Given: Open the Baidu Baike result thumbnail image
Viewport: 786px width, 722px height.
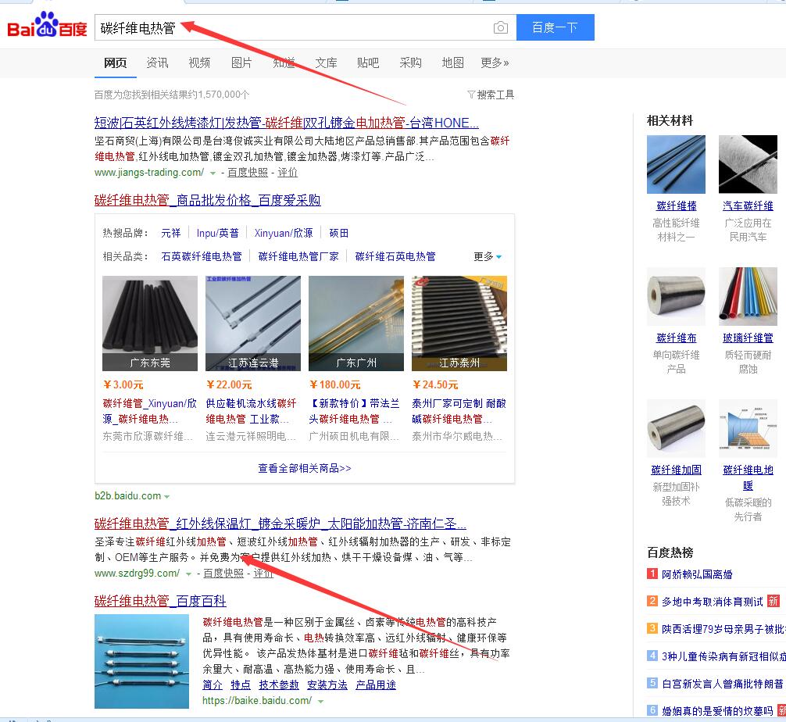Looking at the screenshot, I should [141, 661].
